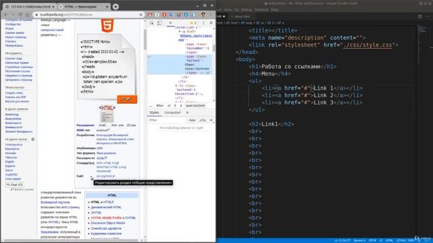Open the Styles tab in DevTools
This screenshot has width=433, height=243.
(x=154, y=113)
